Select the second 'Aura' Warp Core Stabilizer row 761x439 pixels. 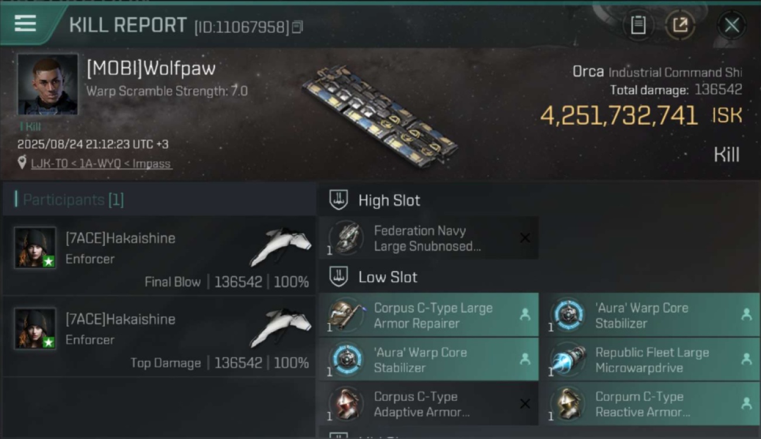pos(429,360)
